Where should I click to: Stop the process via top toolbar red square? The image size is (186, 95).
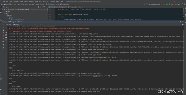[176, 4]
